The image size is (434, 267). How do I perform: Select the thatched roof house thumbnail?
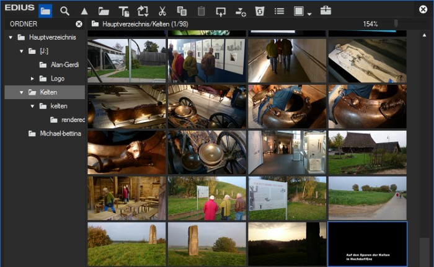tap(367, 152)
